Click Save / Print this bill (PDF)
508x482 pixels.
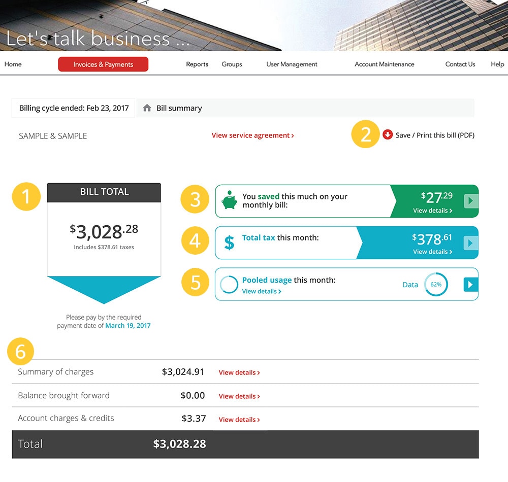point(435,135)
